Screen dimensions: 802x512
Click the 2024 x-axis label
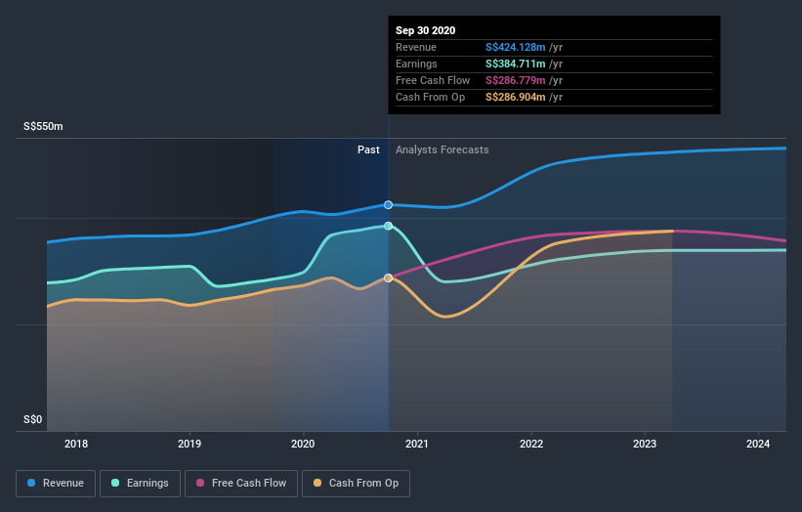point(758,444)
